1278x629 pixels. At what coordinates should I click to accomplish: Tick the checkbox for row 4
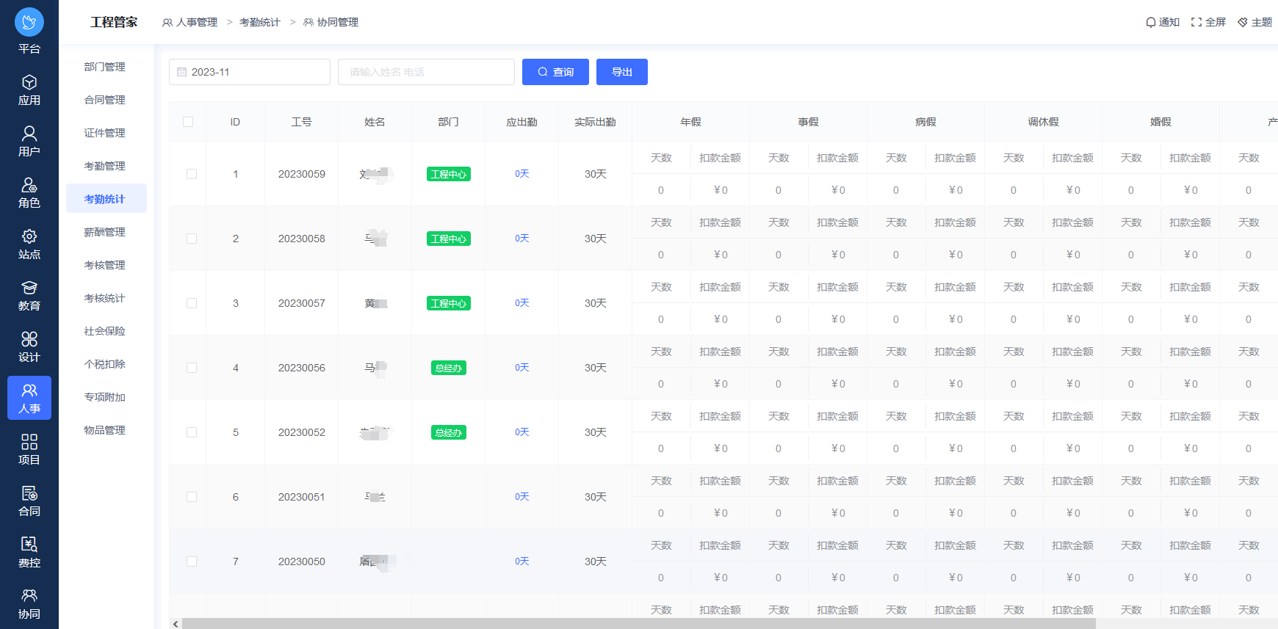[x=192, y=368]
